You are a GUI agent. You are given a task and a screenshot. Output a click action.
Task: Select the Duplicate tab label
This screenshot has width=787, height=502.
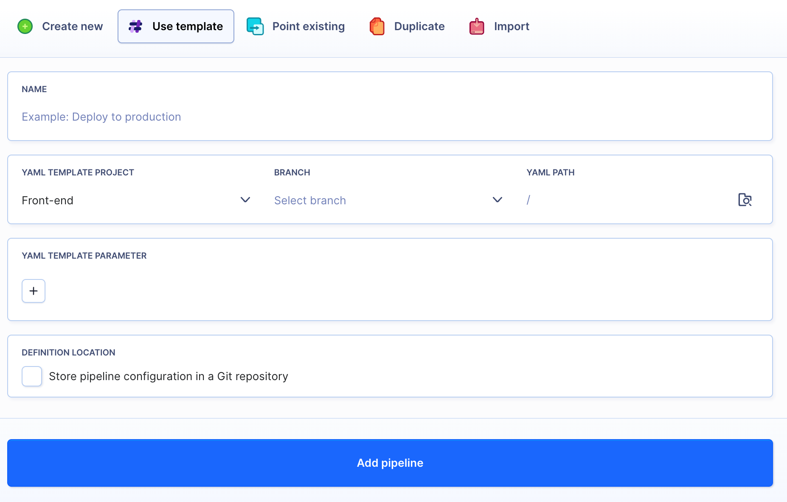[419, 26]
